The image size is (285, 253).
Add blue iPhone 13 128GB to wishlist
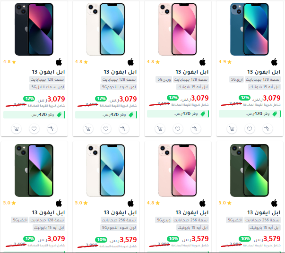coord(250,129)
